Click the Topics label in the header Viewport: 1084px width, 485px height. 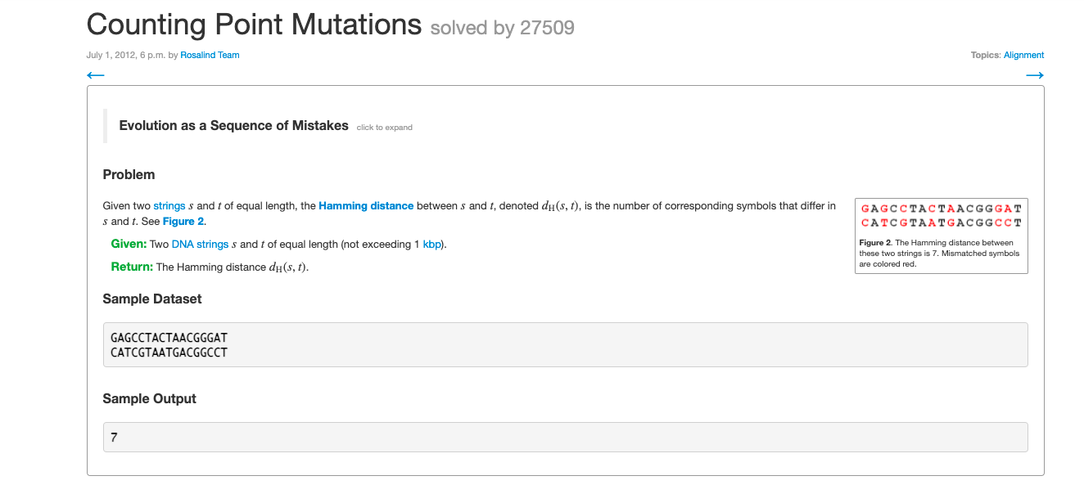click(x=987, y=55)
